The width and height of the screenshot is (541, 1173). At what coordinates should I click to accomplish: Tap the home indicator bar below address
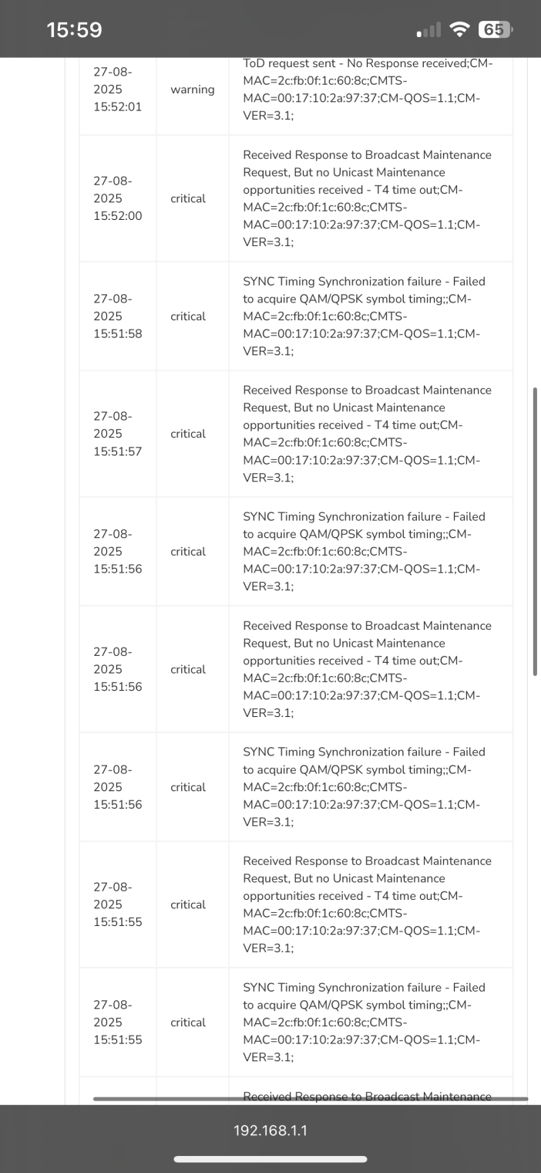point(270,1158)
